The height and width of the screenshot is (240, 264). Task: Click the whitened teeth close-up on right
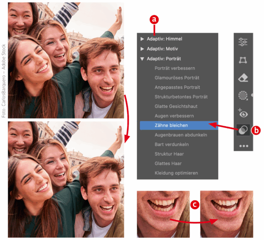(226, 214)
